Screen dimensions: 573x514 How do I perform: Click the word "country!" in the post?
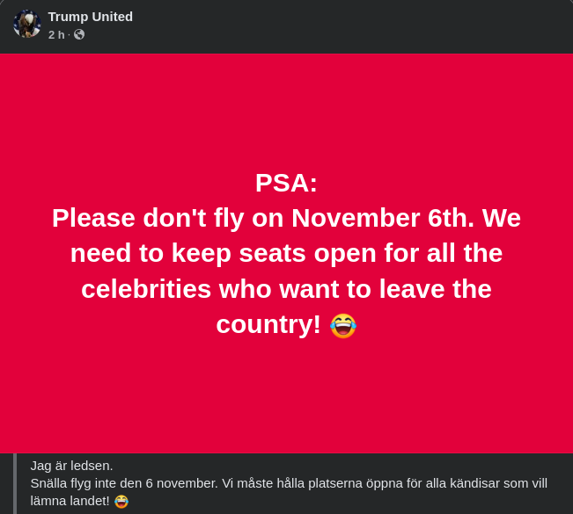(x=268, y=324)
